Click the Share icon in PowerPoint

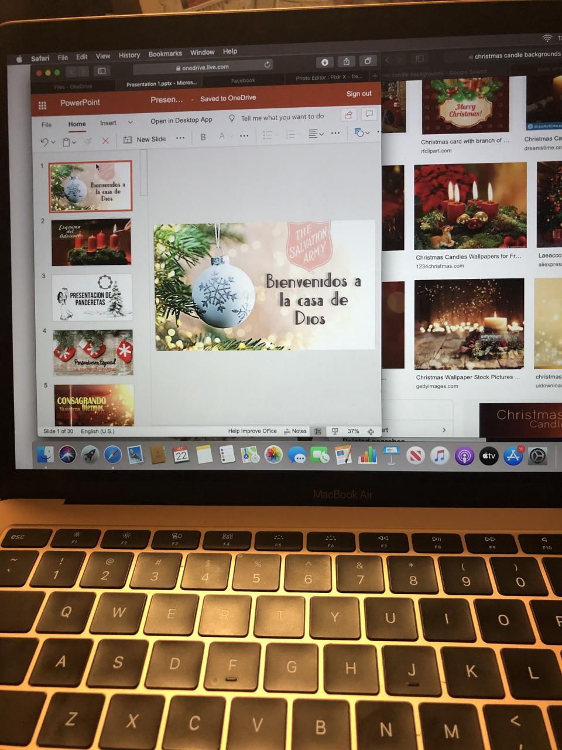pyautogui.click(x=348, y=115)
